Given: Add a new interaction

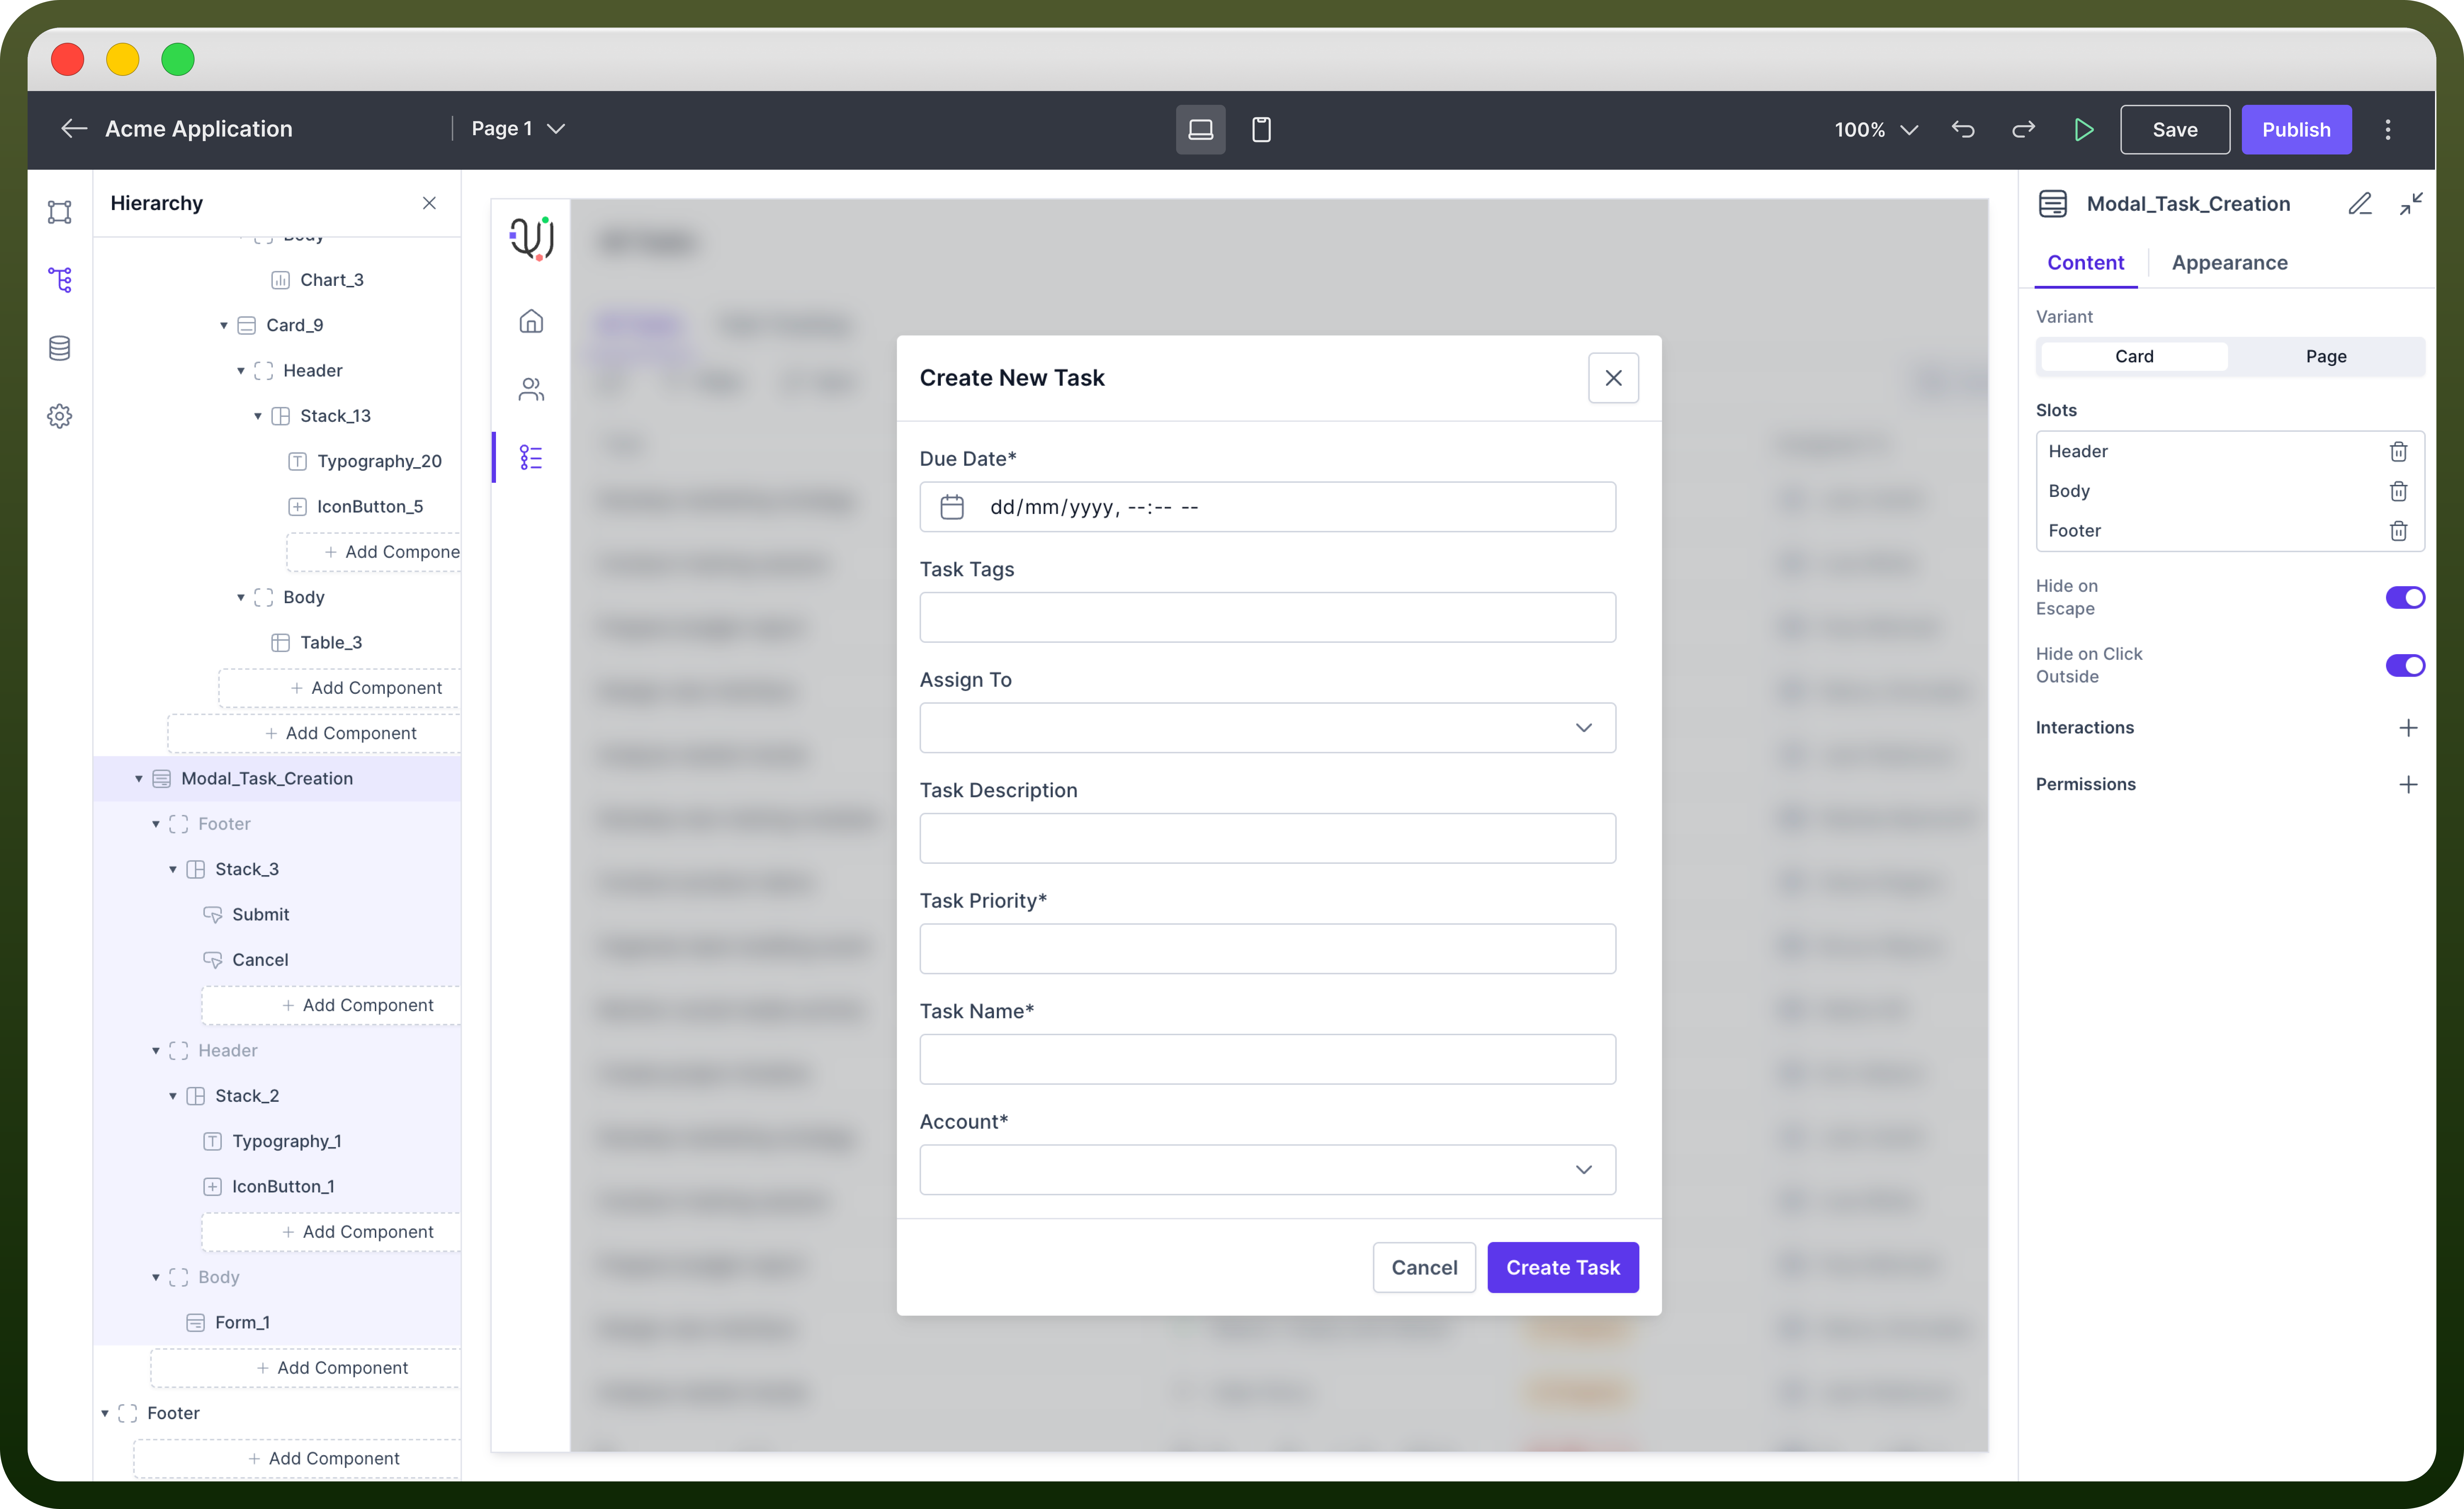Looking at the screenshot, I should 2408,728.
